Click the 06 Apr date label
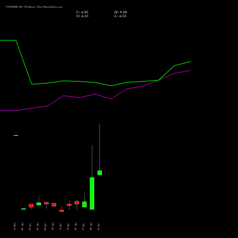This screenshot has width=238, height=238. 22,227
